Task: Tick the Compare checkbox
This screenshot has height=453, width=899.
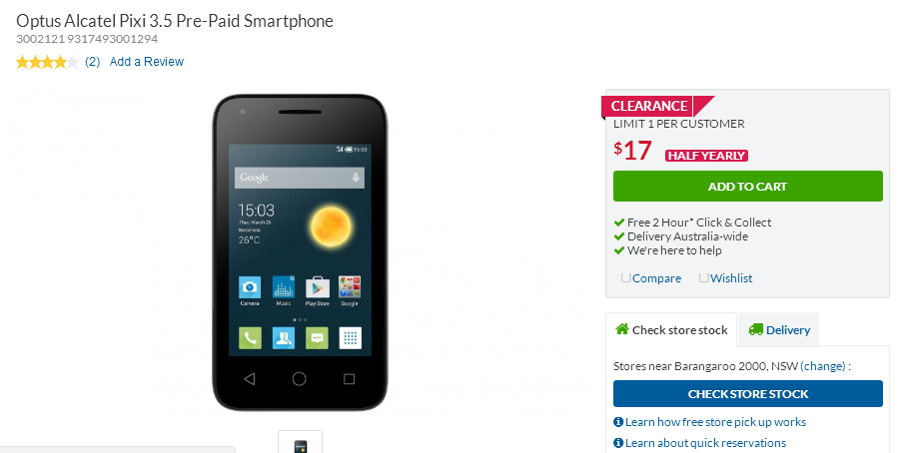Action: point(626,277)
